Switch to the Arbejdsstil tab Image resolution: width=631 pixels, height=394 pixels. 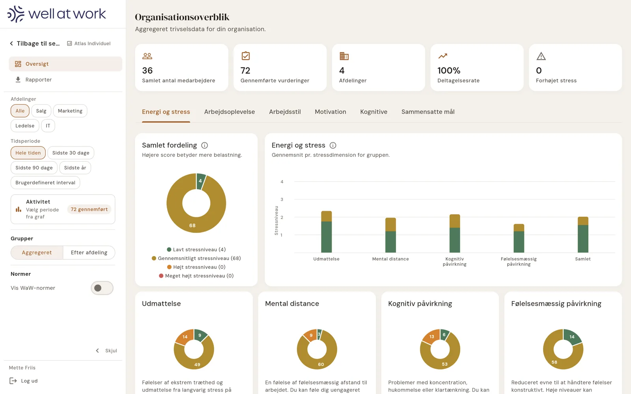(x=285, y=112)
